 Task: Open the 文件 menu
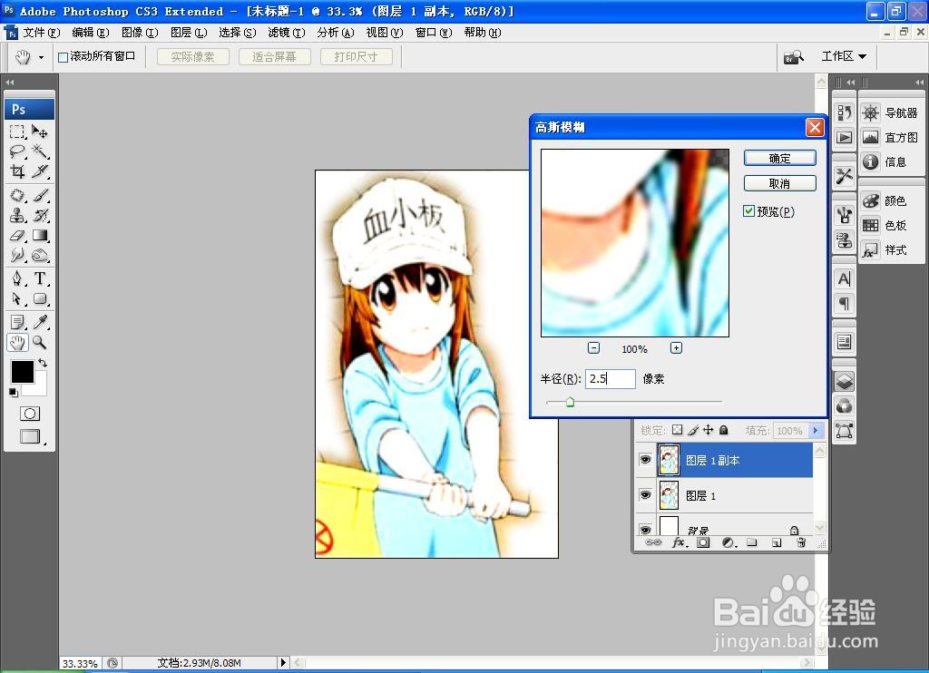42,33
